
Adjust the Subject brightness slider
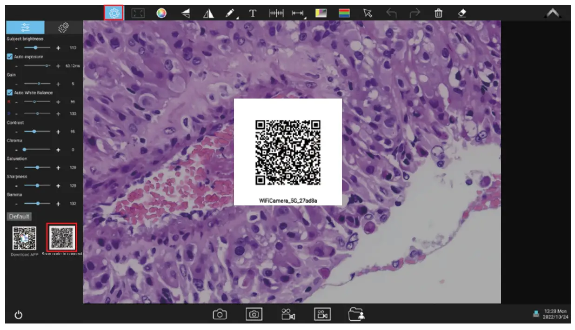point(37,47)
